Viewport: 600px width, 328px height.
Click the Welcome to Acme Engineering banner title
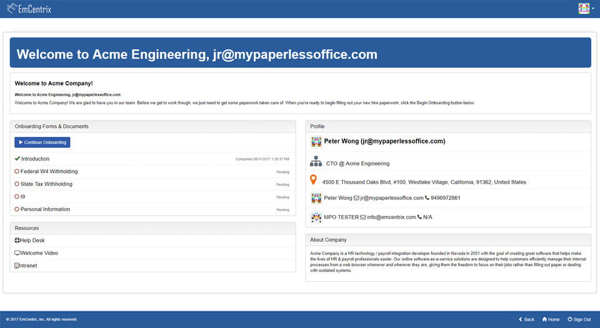tap(197, 54)
